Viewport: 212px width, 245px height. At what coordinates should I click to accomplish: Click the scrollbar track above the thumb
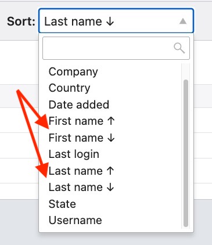186,71
